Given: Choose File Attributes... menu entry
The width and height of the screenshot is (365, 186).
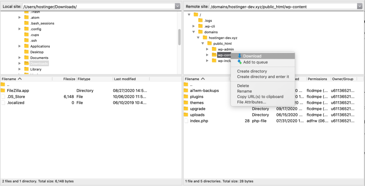Looking at the screenshot, I should click(251, 103).
